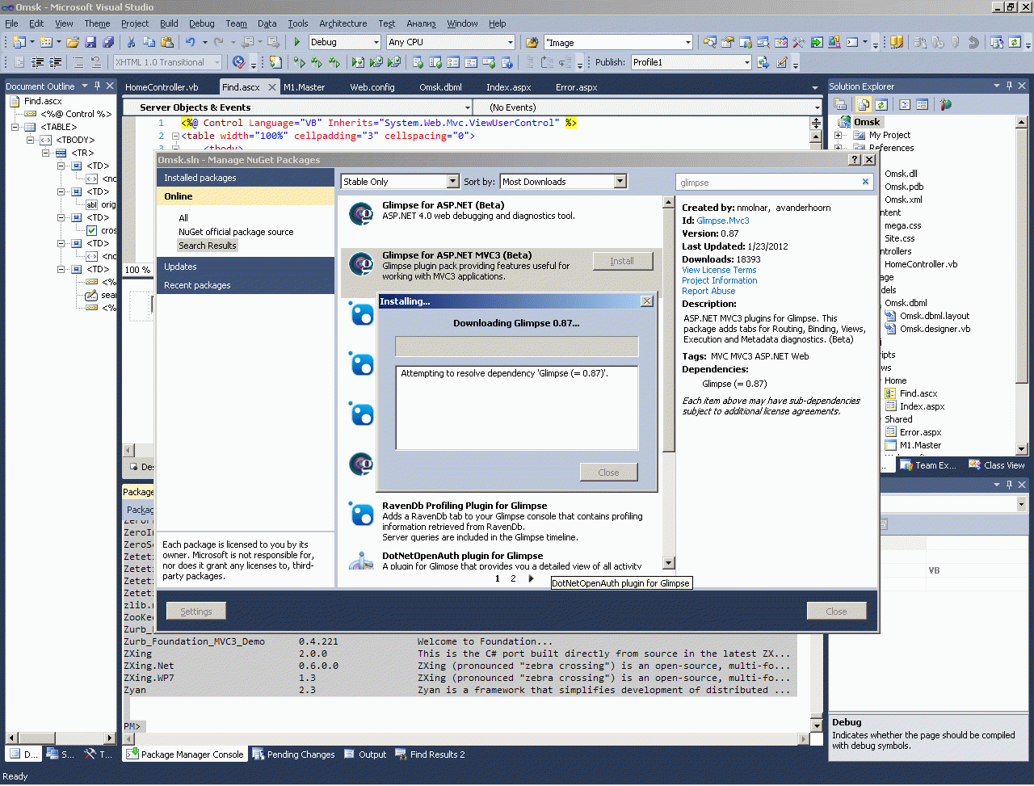Open the Glimpse.Mvc3 Id link

723,221
